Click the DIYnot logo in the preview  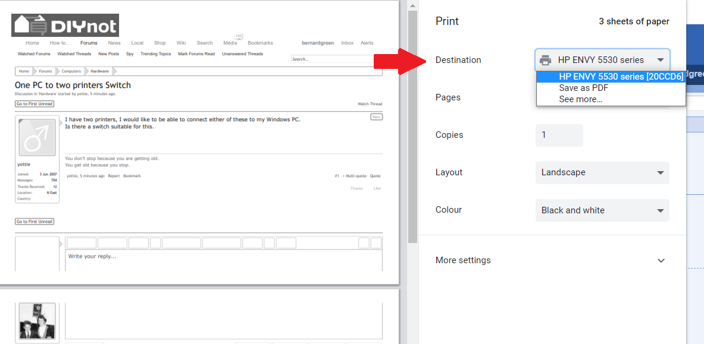pos(65,26)
